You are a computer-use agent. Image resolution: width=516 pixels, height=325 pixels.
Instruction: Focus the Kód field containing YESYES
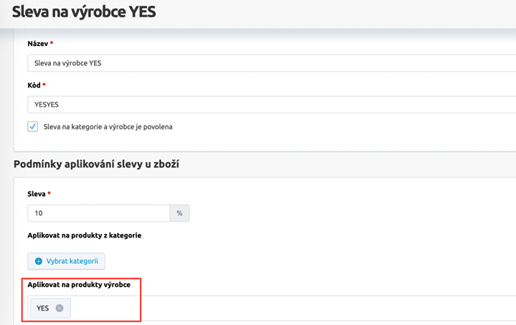point(272,104)
